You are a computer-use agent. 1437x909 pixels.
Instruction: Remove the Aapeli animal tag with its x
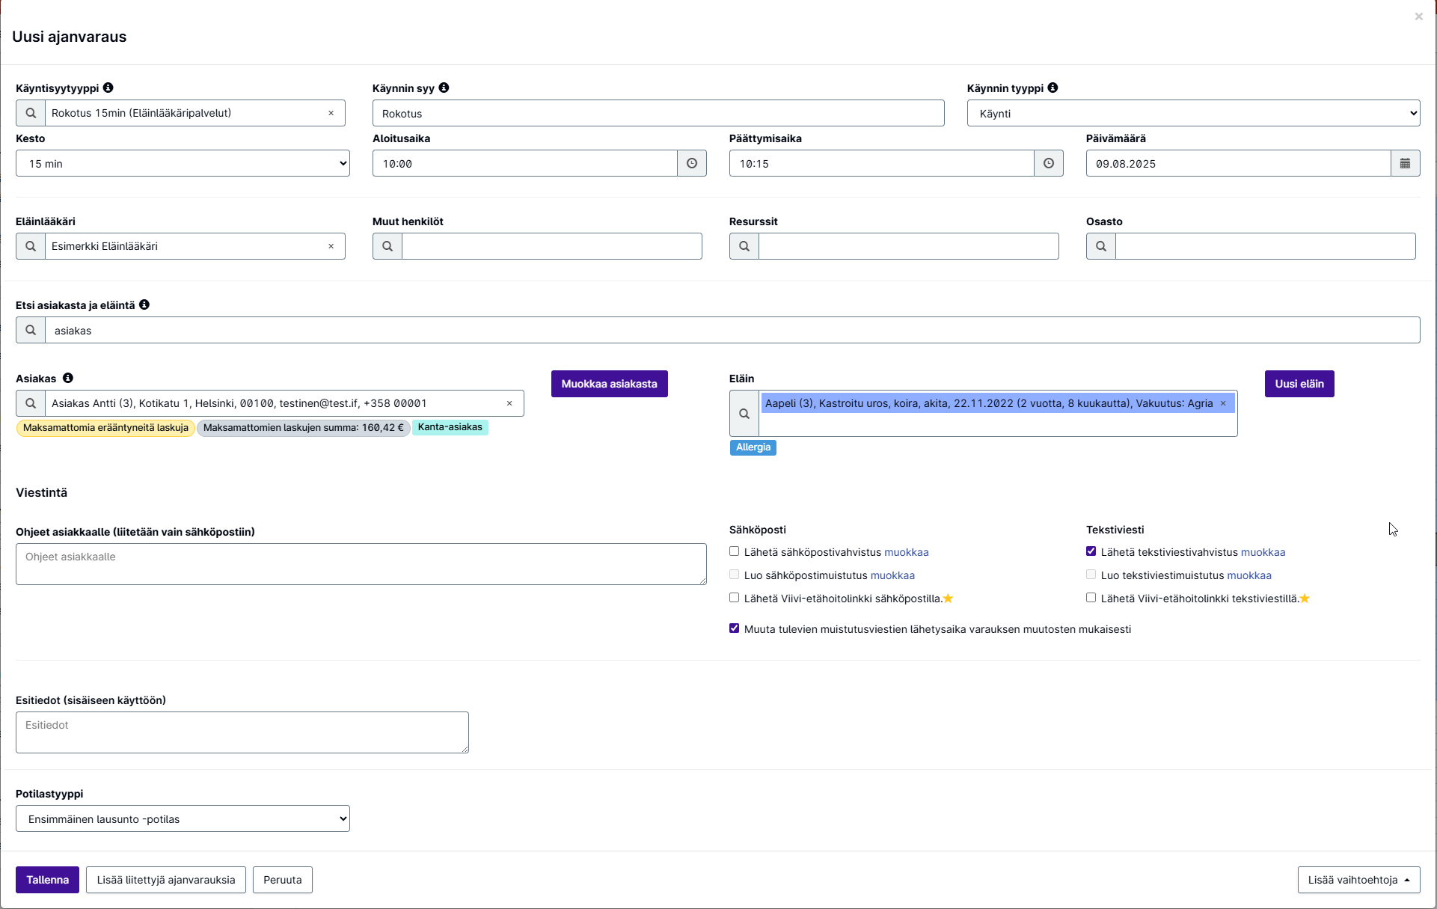[x=1224, y=403]
